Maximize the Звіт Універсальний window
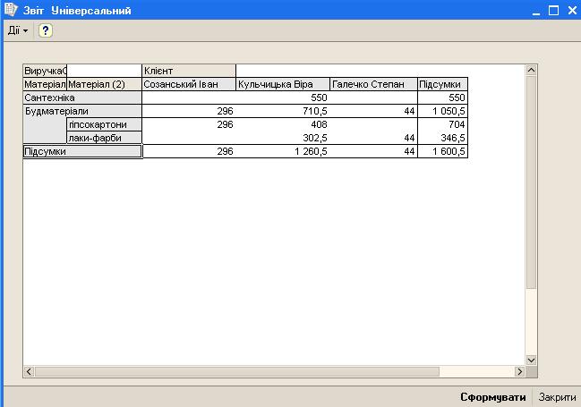 [553, 11]
